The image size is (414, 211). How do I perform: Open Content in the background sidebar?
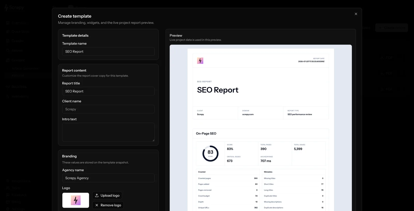tap(16, 60)
